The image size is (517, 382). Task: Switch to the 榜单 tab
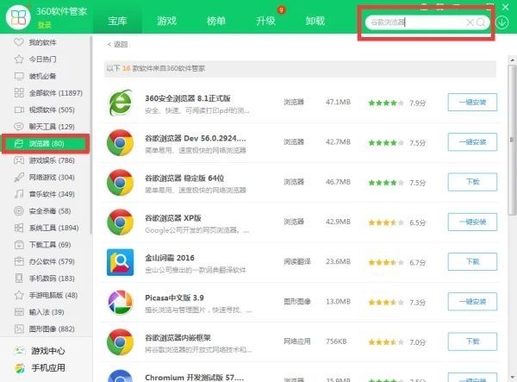(x=216, y=21)
